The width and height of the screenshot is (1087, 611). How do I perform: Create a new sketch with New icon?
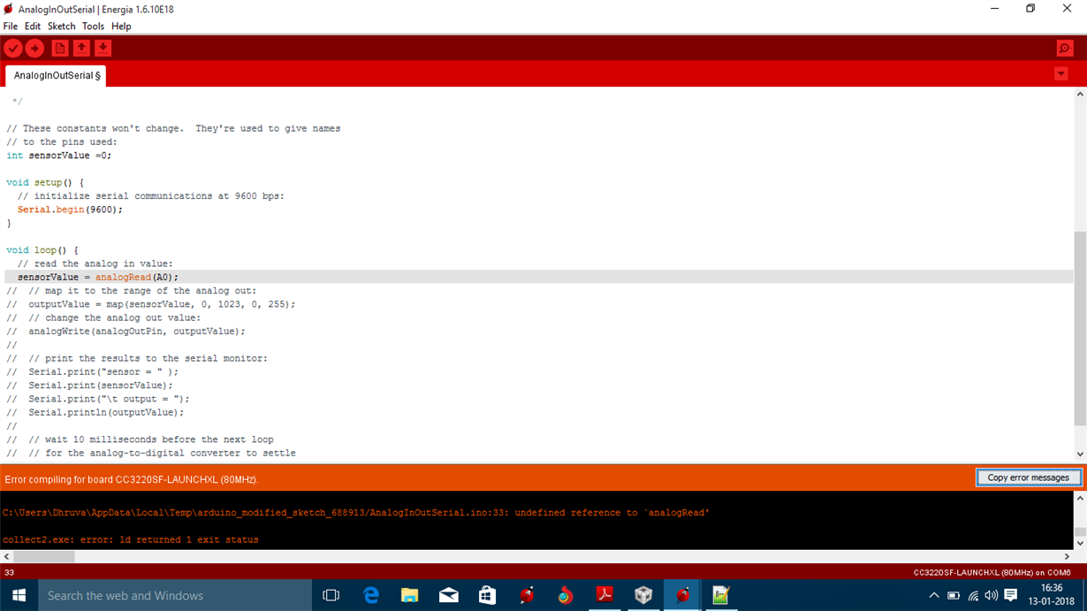(x=60, y=49)
